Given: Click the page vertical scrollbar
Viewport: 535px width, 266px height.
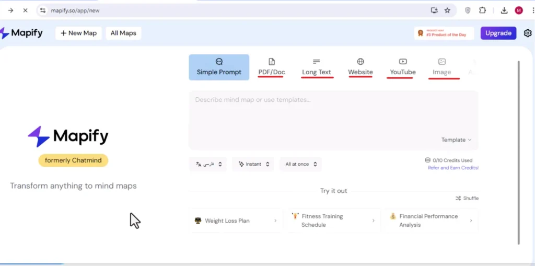Looking at the screenshot, I should tap(519, 152).
